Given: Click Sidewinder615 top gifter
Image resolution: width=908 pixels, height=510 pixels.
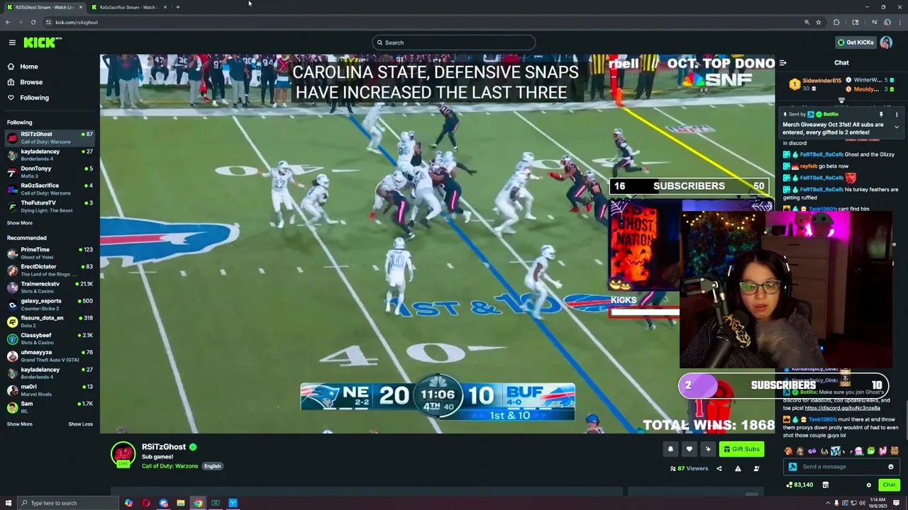Looking at the screenshot, I should click(x=816, y=84).
